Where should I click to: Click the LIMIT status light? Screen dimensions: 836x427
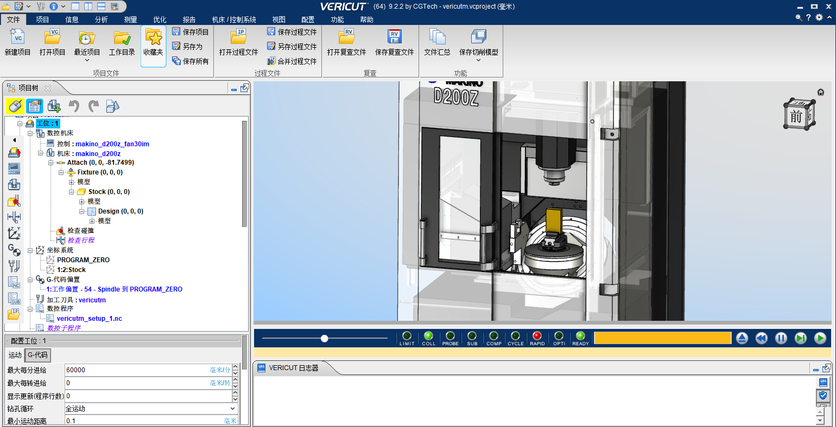[x=407, y=336]
